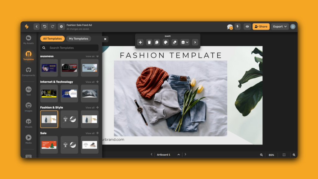Zoom in the canvas
Image resolution: width=318 pixels, height=179 pixels.
[x=294, y=155]
